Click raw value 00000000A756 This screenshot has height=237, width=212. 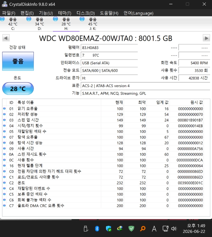click(190, 148)
